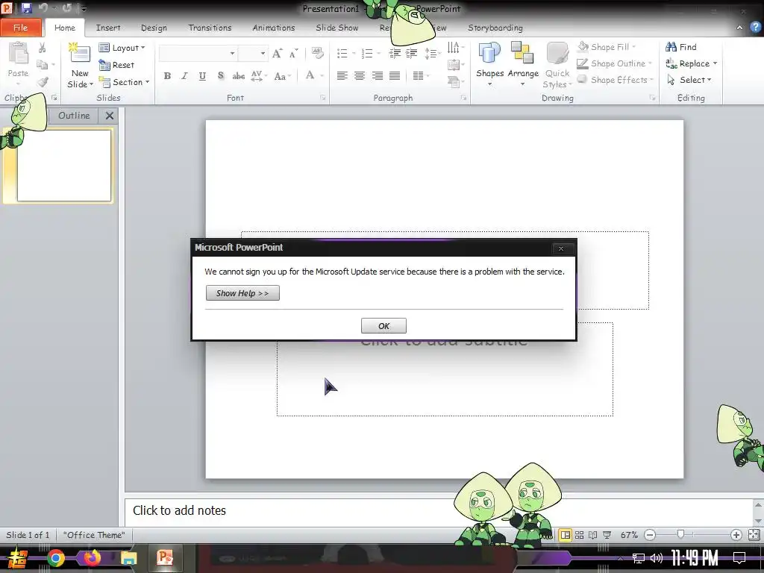Click the Format Painter brush icon
The width and height of the screenshot is (764, 573).
pyautogui.click(x=43, y=82)
